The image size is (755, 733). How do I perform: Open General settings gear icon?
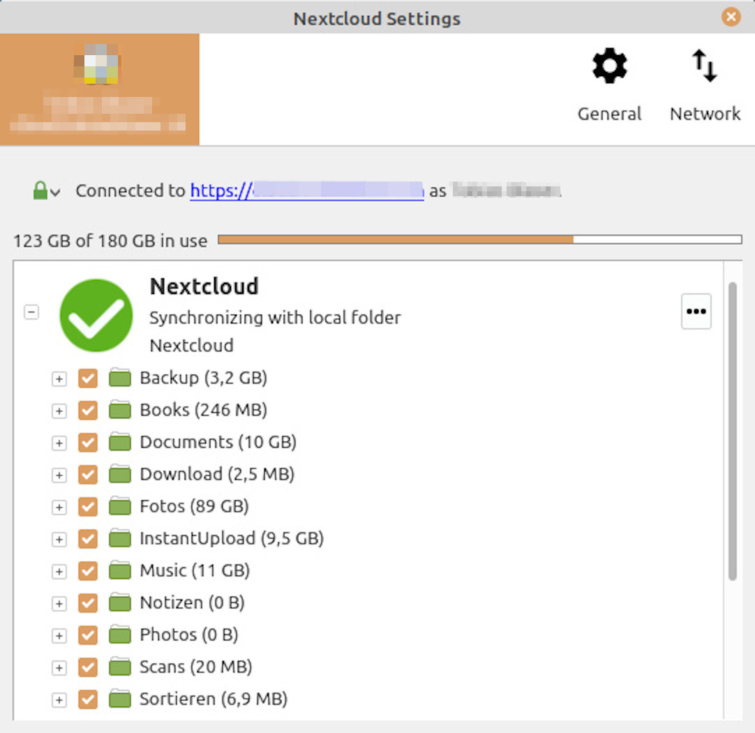(x=609, y=68)
